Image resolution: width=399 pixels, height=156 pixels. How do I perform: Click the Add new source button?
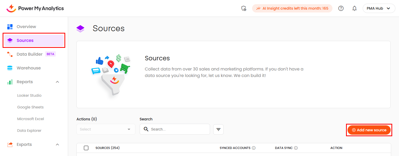[x=369, y=130]
